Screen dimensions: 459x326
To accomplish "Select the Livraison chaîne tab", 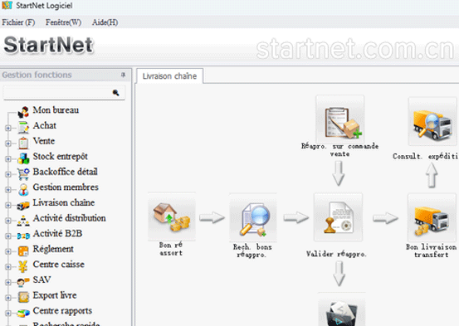I will [170, 76].
